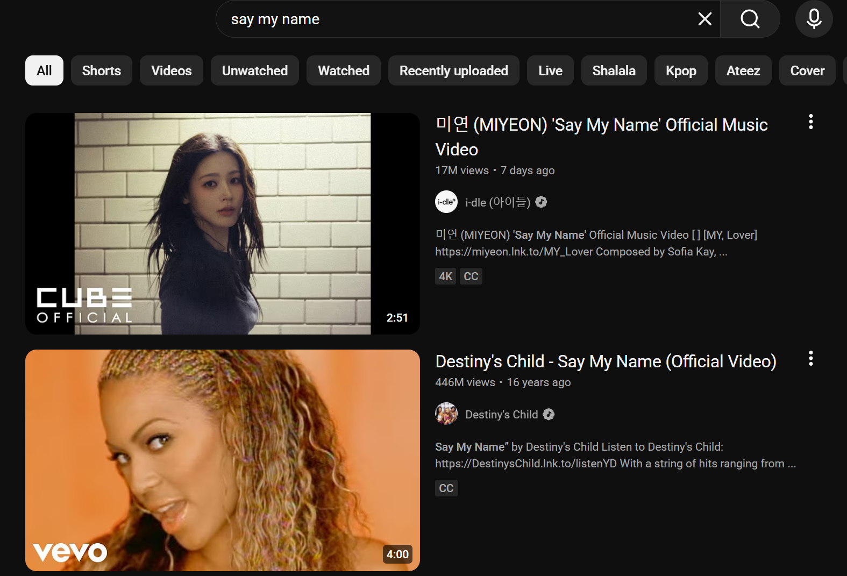
Task: Filter results by Shorts
Action: [102, 70]
